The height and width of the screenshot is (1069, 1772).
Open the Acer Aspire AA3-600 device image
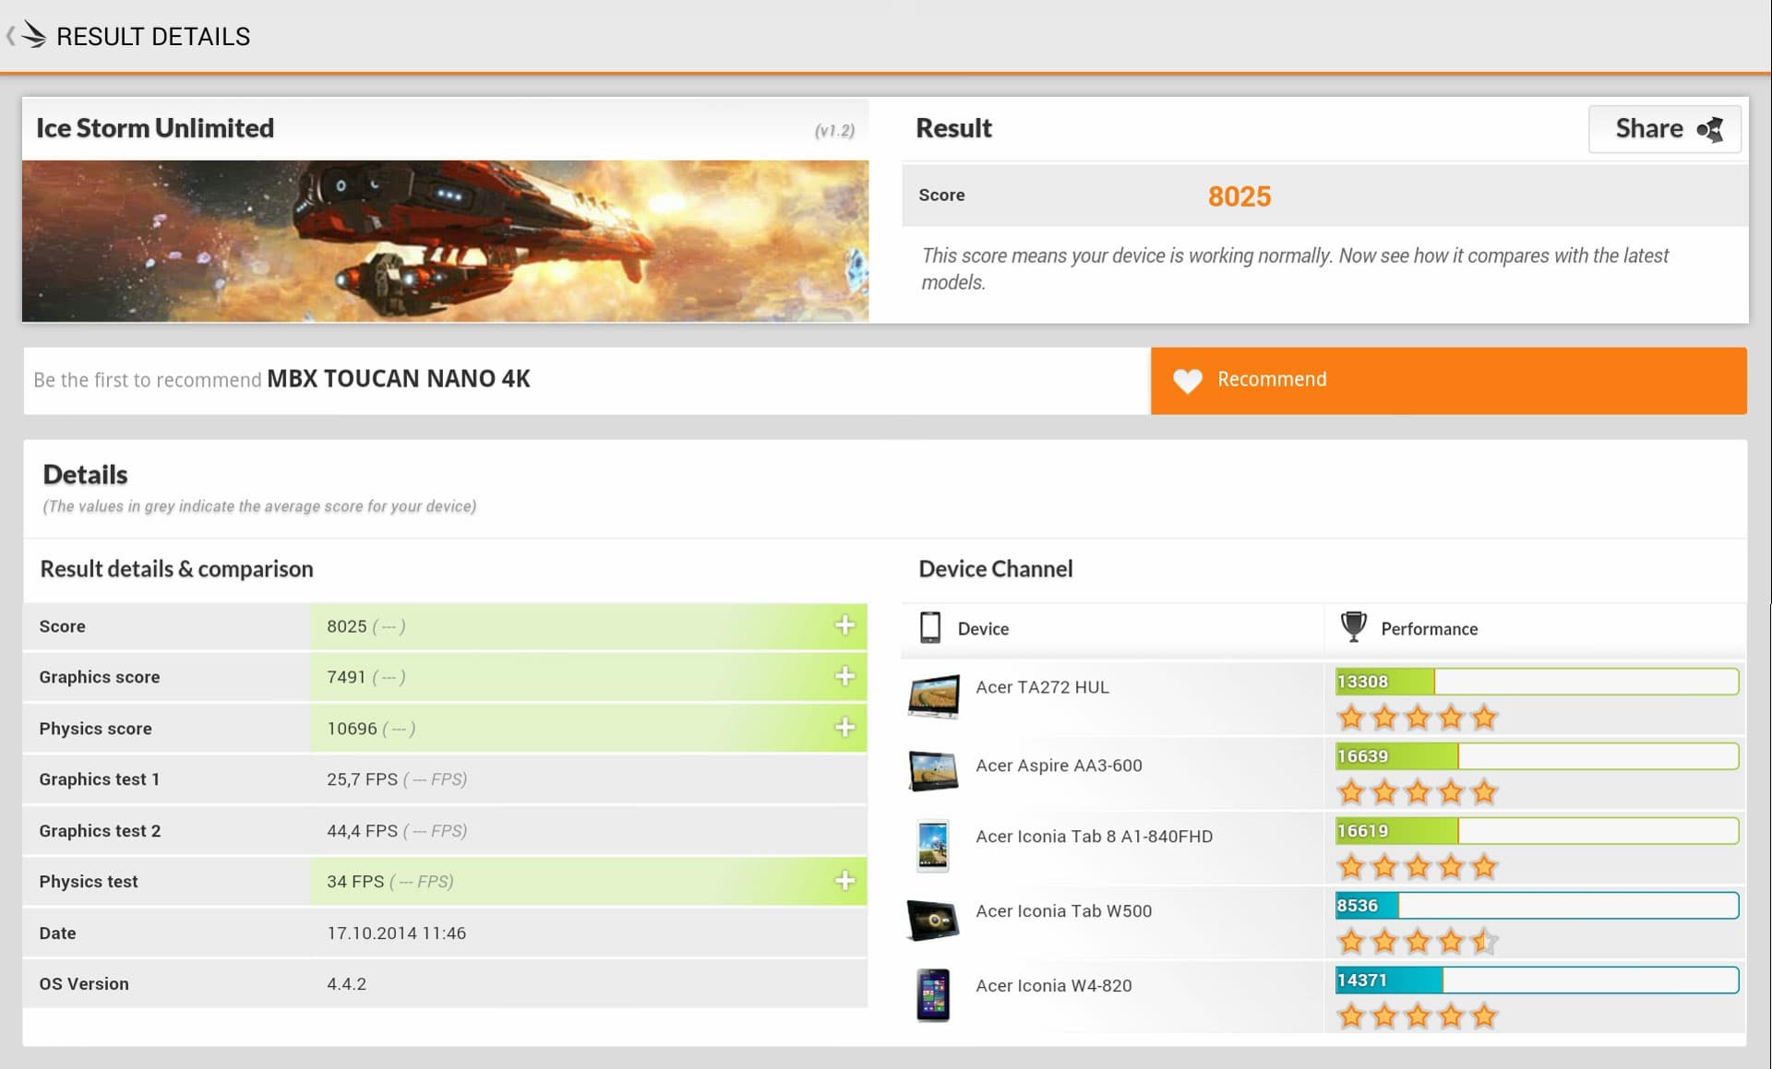(933, 770)
